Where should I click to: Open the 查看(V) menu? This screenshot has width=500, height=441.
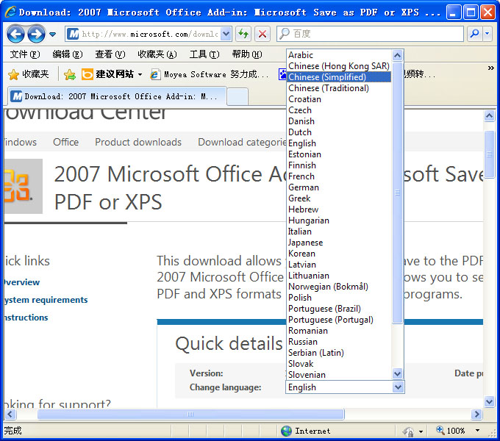(x=110, y=54)
